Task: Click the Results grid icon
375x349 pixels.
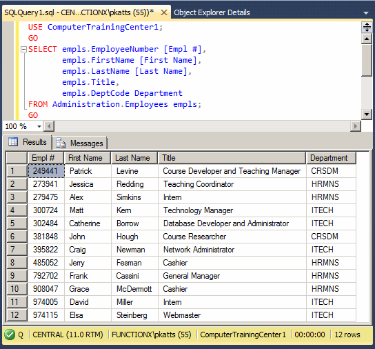Action: (13, 141)
